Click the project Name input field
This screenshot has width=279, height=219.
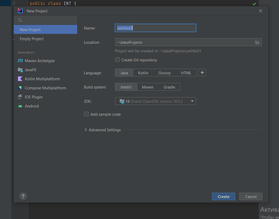(155, 28)
